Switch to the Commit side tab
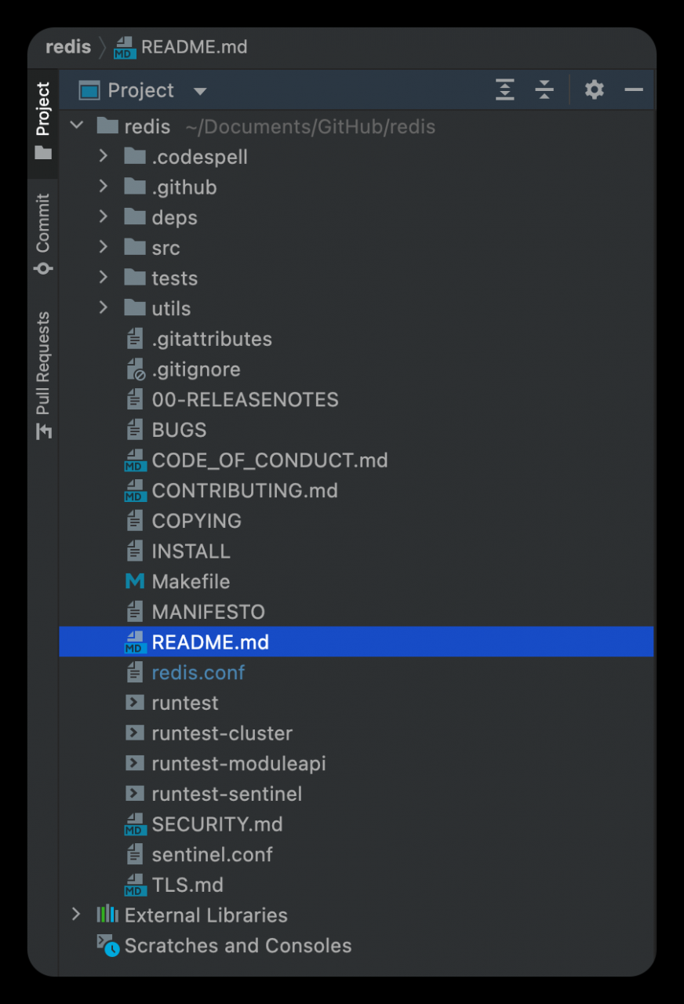This screenshot has width=684, height=1004. tap(43, 234)
